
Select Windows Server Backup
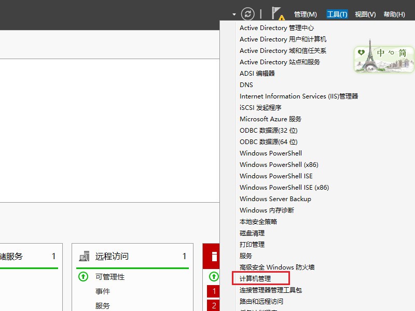pos(275,199)
